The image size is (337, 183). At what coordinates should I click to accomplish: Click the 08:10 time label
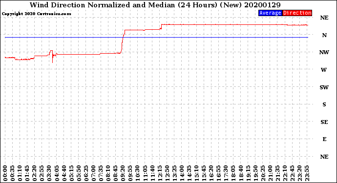(108, 173)
